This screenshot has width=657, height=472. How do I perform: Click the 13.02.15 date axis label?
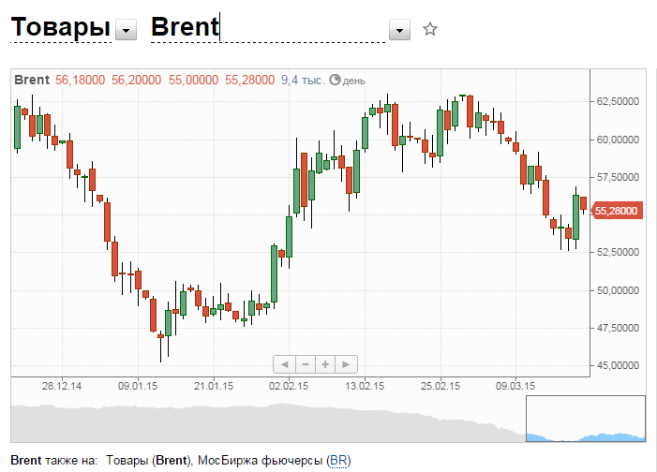365,386
